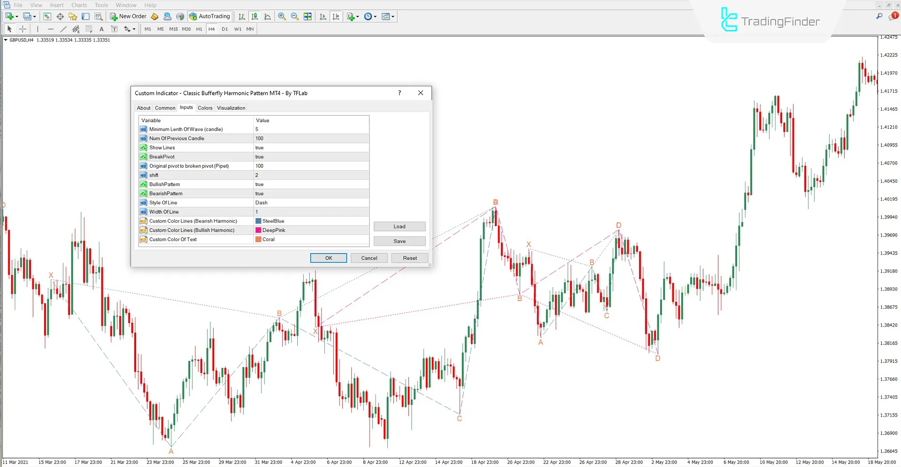Viewport: 901px width, 467px height.
Task: Open the chart periods dropdown
Action: tap(375, 16)
